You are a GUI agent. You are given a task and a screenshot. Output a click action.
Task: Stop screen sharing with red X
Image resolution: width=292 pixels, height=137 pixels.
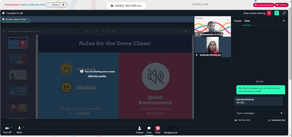269,13
